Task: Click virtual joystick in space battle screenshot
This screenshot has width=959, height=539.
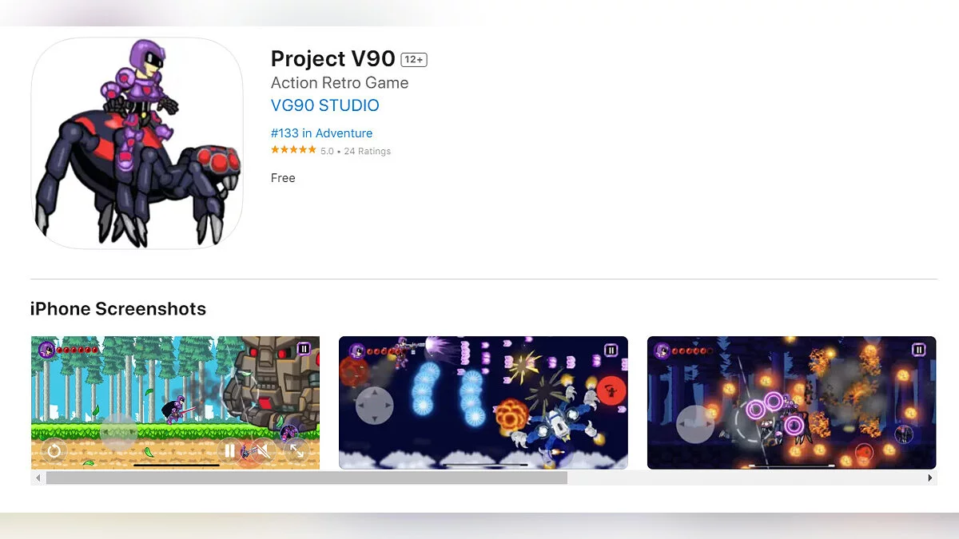Action: coord(374,405)
